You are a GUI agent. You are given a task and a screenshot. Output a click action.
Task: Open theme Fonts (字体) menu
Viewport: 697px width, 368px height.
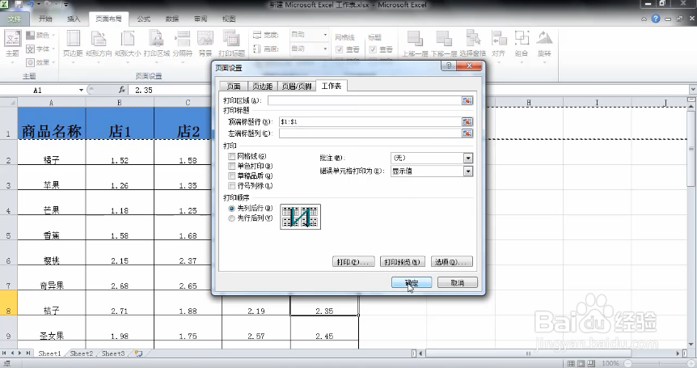(x=40, y=49)
